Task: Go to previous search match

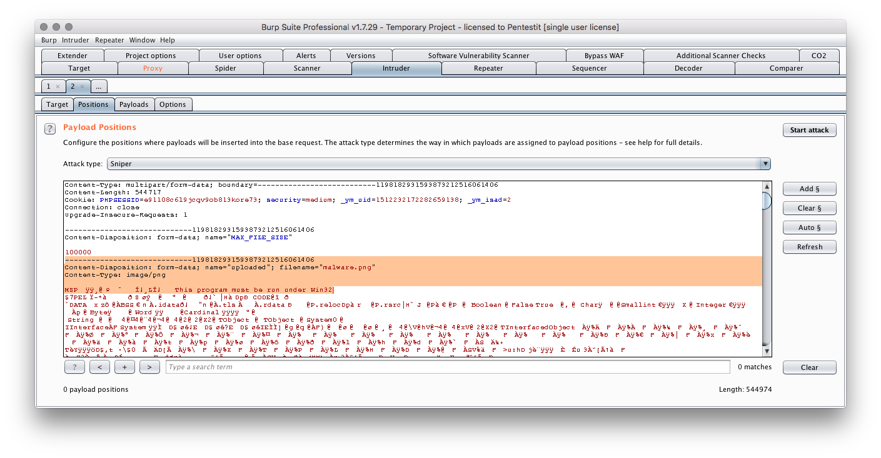Action: 99,367
